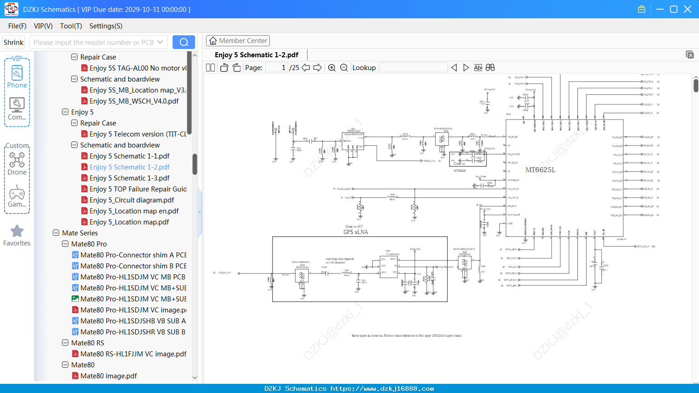Click the Lookup search field
The image size is (699, 393).
click(414, 68)
